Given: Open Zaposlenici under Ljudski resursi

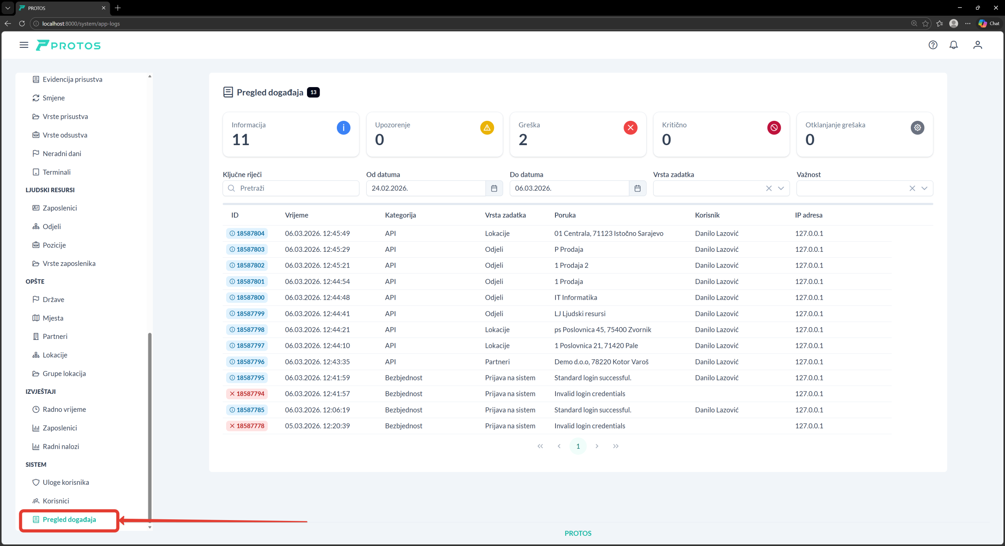Looking at the screenshot, I should point(60,208).
